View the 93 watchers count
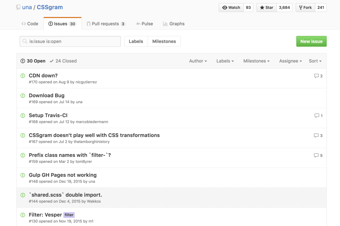Screen dimensions: 340x226 click(248, 8)
